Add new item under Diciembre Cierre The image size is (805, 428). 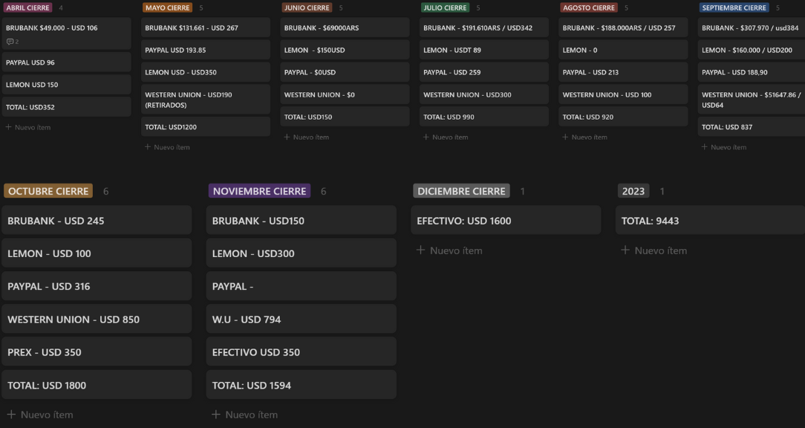[x=449, y=250]
